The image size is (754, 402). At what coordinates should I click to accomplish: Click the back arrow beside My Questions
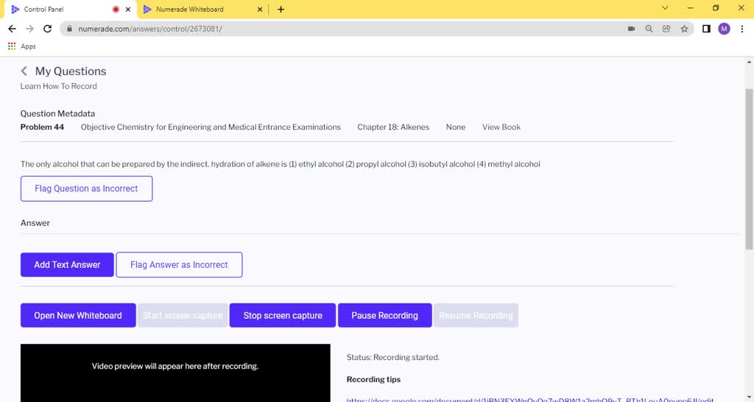pyautogui.click(x=24, y=71)
